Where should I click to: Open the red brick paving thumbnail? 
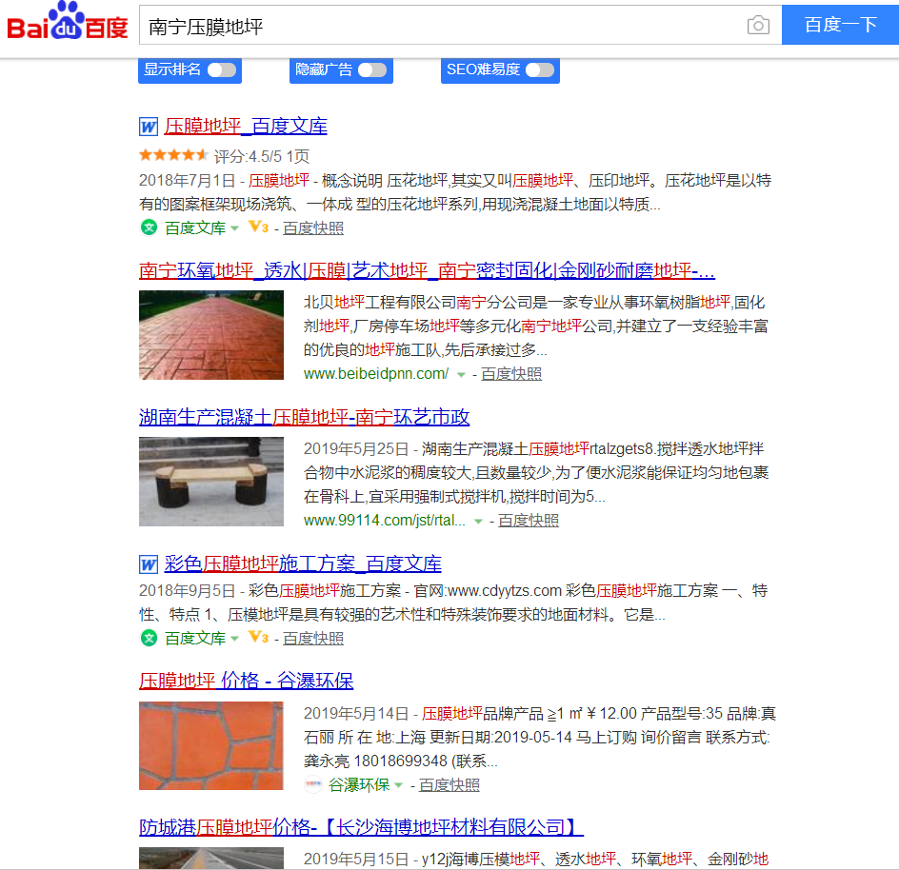(211, 335)
